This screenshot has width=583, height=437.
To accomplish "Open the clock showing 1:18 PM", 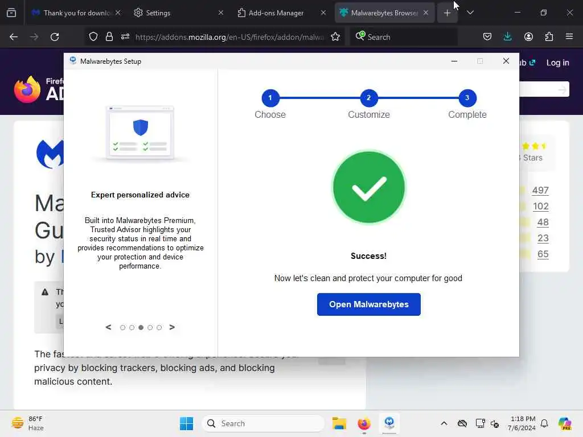I will tap(522, 423).
